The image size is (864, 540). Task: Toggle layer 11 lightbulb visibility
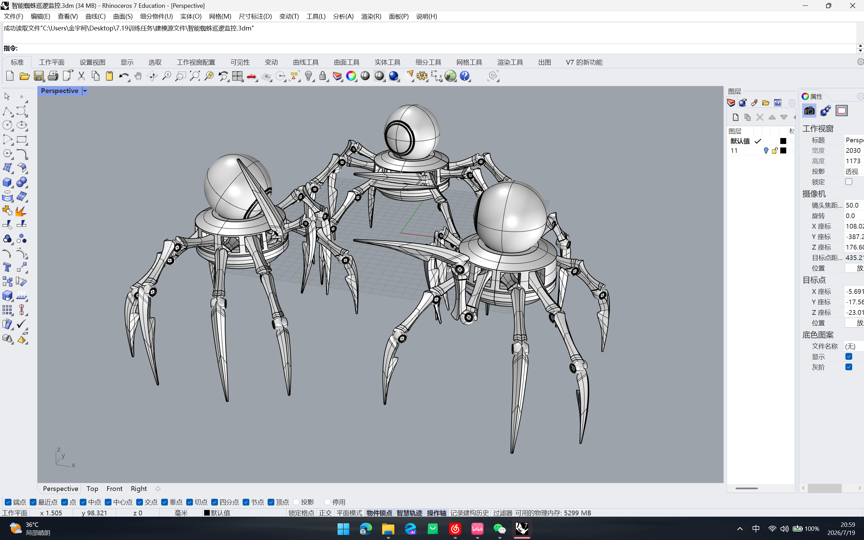pos(766,151)
